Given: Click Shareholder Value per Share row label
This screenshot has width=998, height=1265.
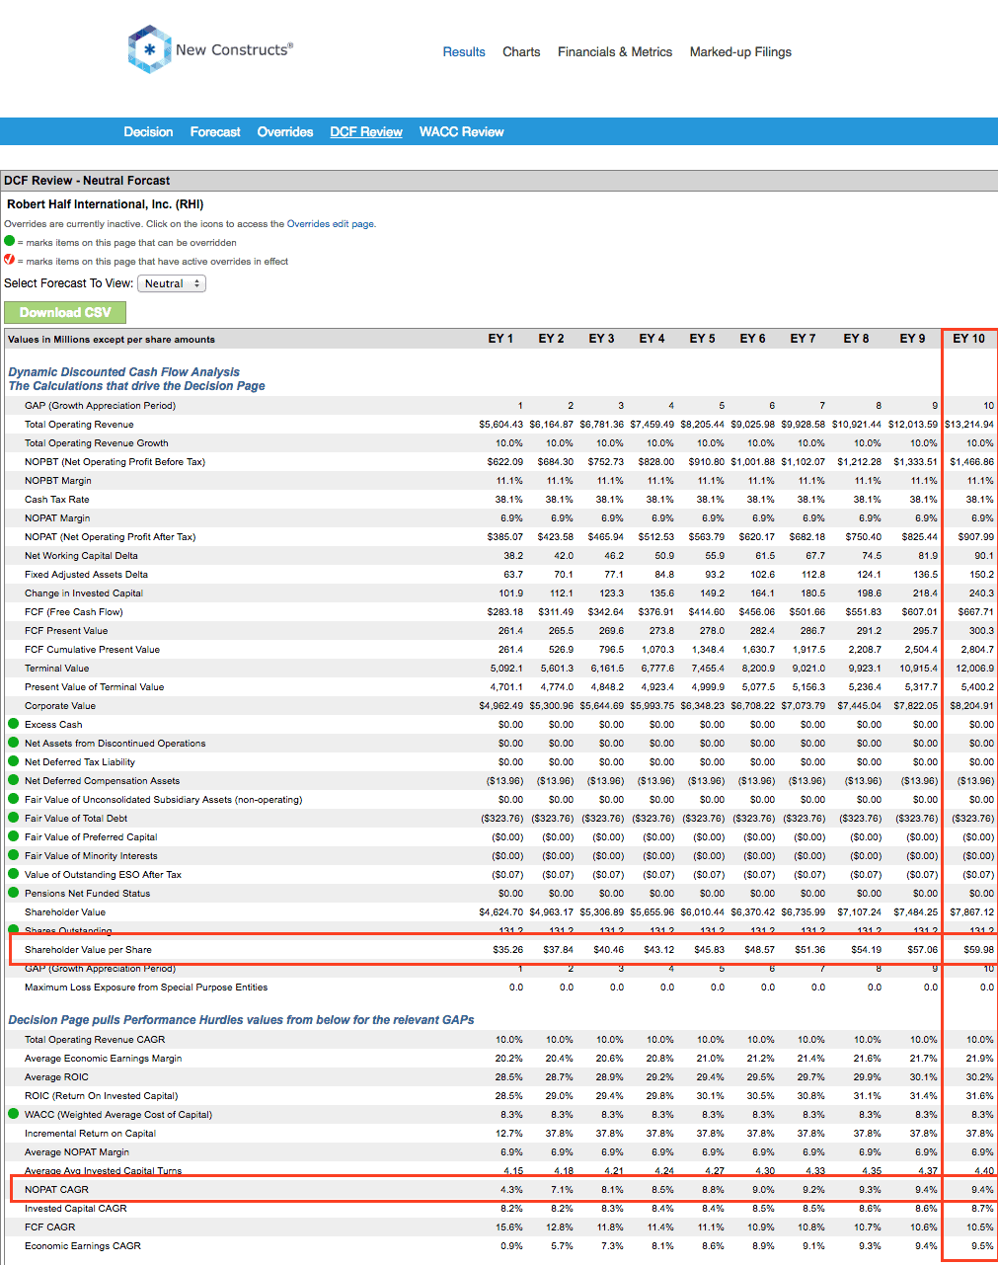Looking at the screenshot, I should tap(88, 950).
